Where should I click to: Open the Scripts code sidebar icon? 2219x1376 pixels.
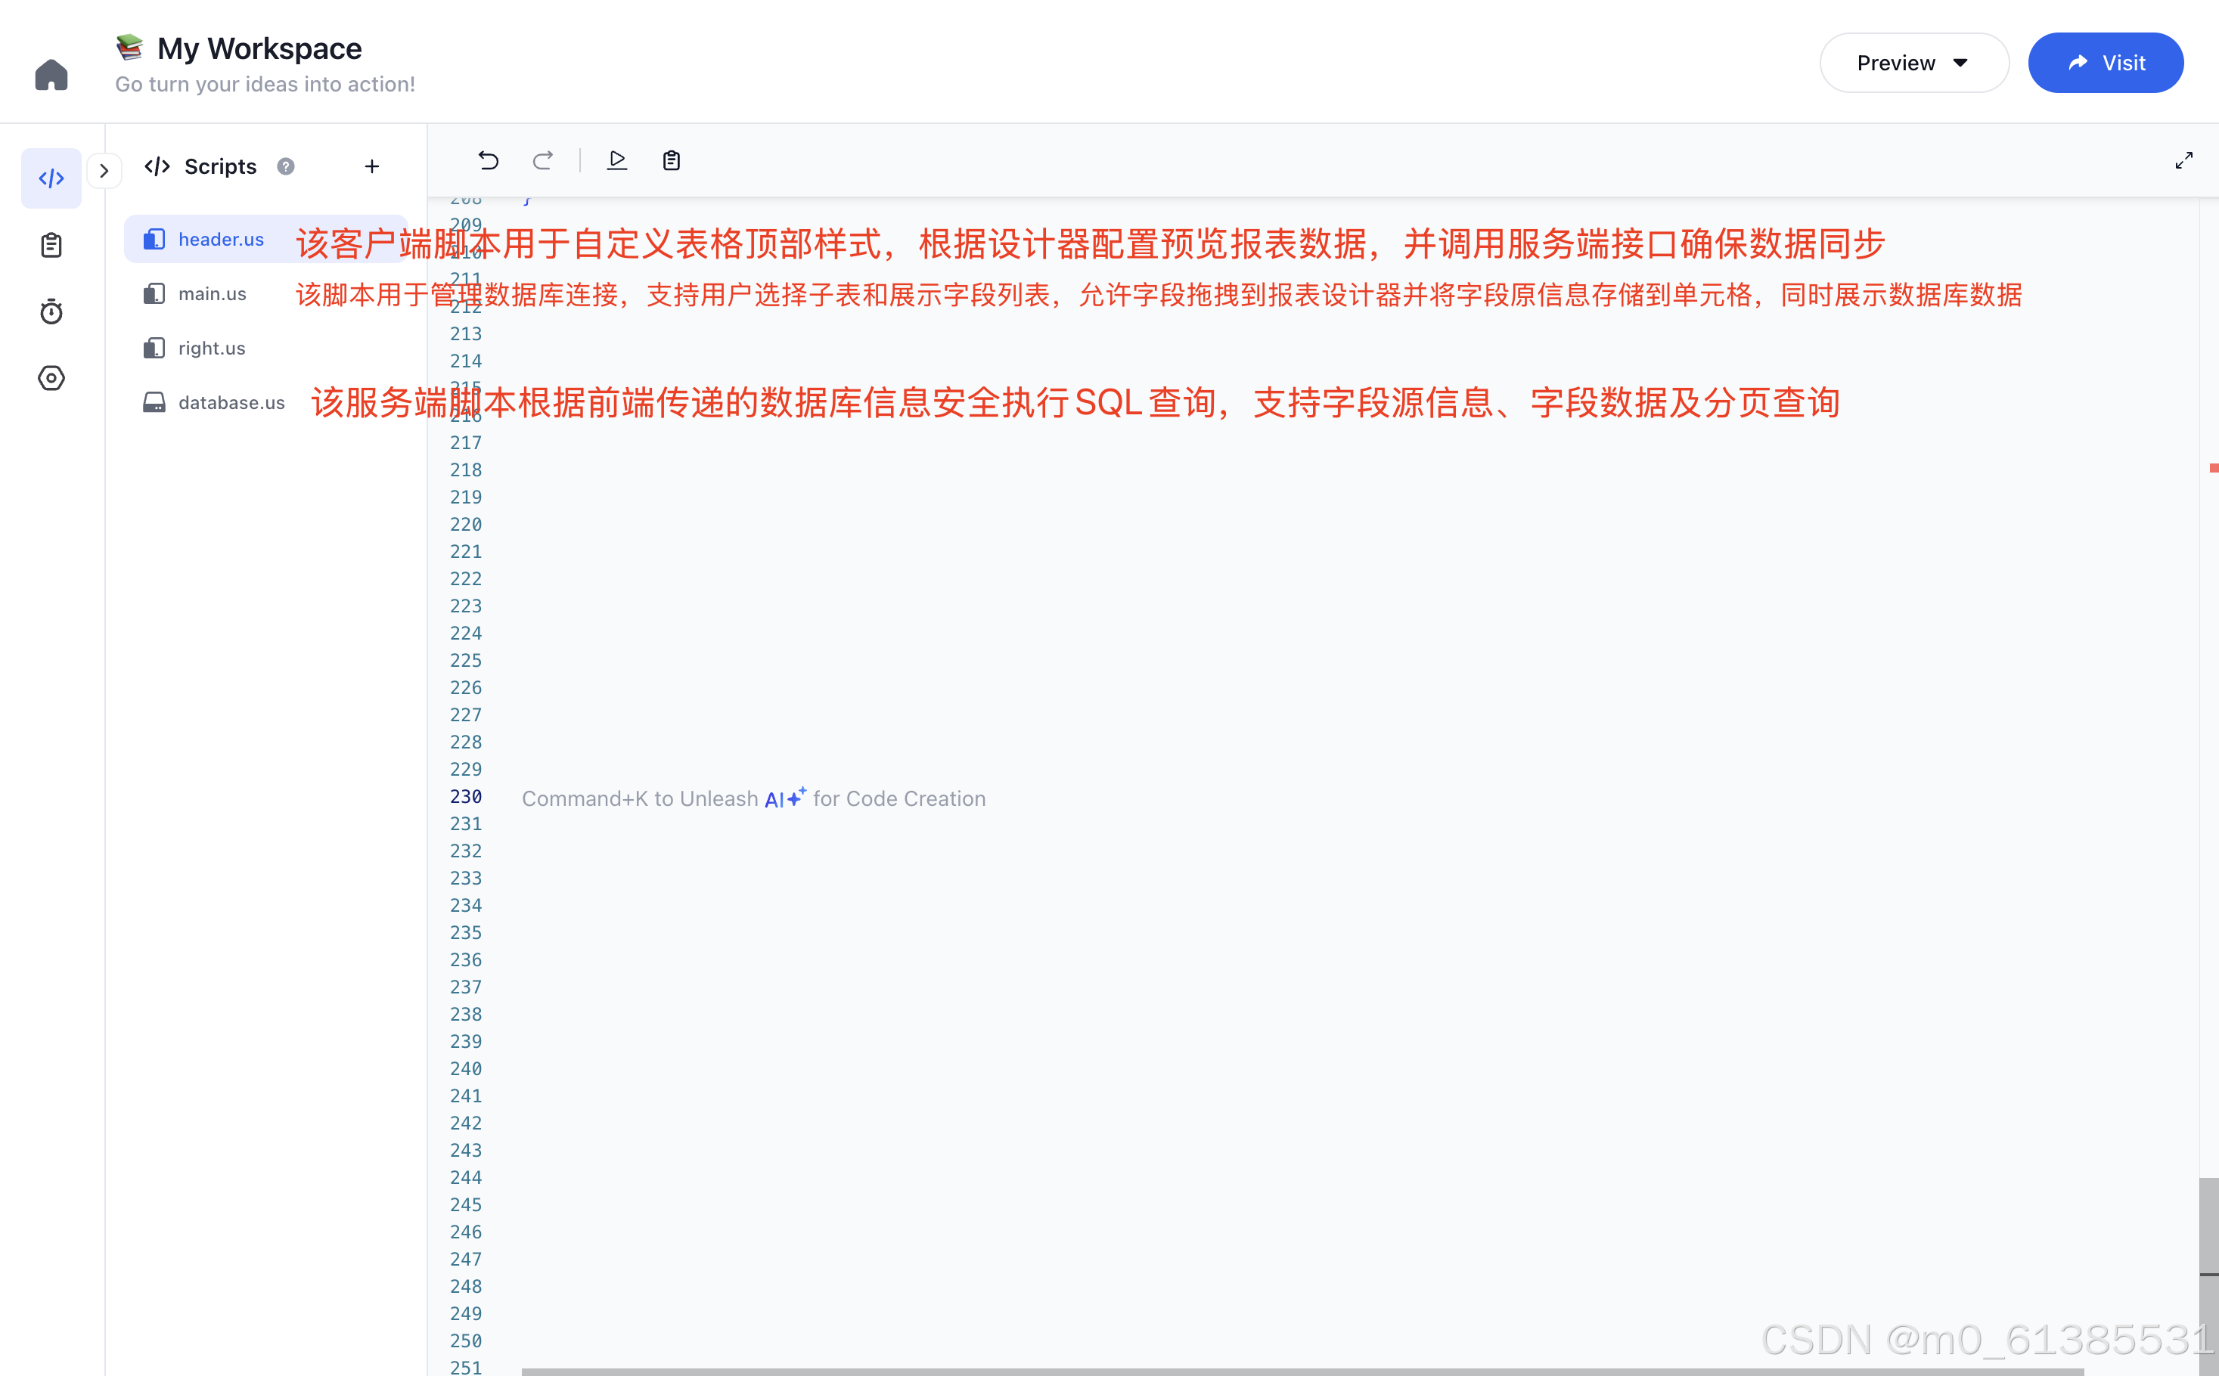click(x=51, y=178)
